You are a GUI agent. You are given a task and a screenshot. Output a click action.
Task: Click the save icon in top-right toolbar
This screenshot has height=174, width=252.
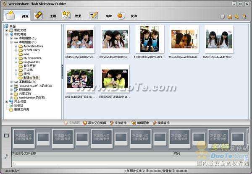click(230, 17)
